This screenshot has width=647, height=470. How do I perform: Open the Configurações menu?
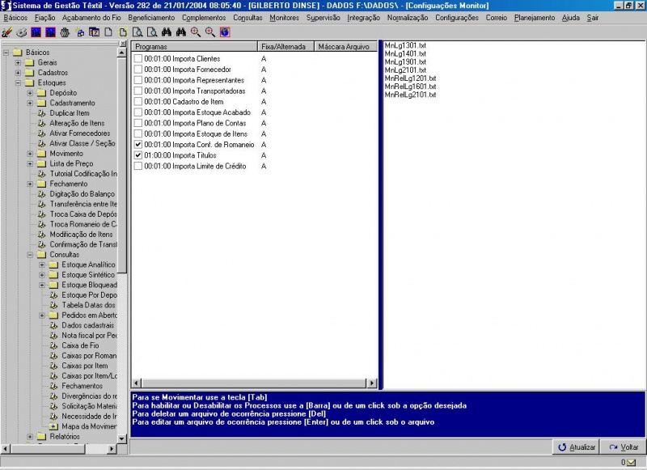(456, 17)
